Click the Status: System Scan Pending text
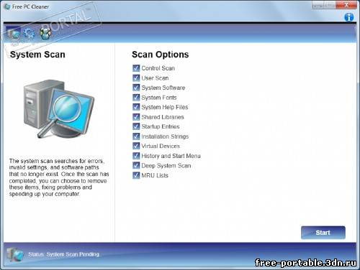 [x=63, y=254]
